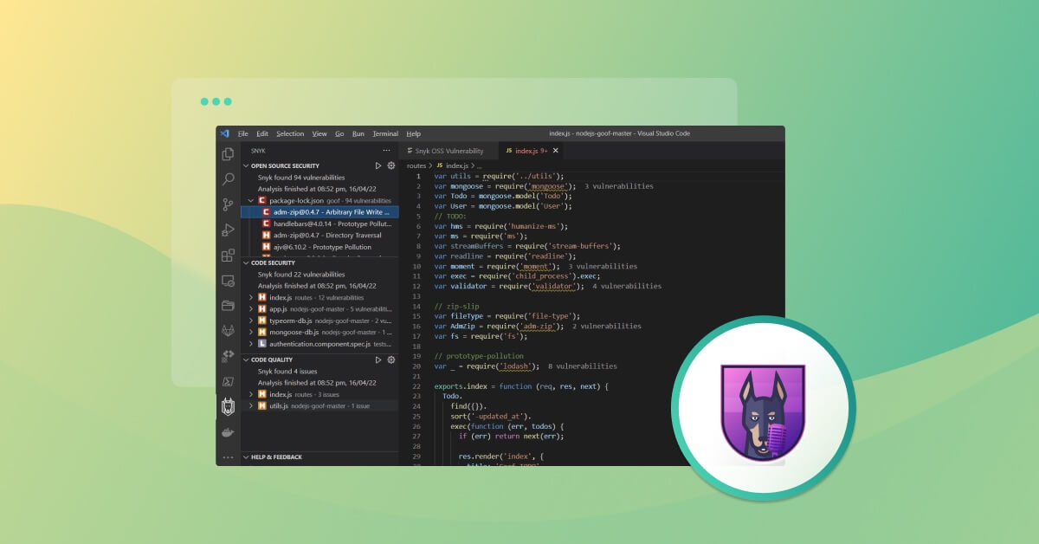Open the gear settings icon on Code Quality
Viewport: 1039px width, 544px height.
point(390,360)
